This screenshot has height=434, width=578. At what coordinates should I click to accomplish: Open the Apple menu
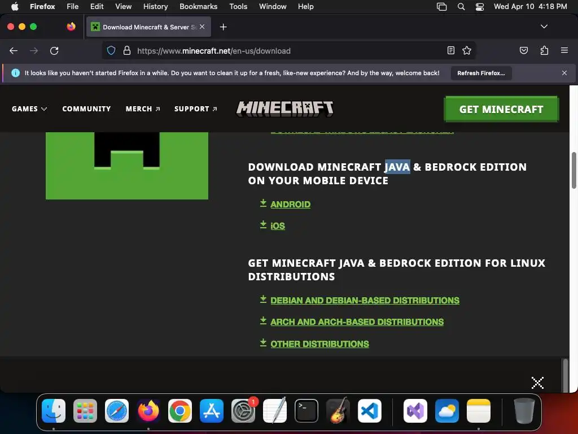pos(15,7)
